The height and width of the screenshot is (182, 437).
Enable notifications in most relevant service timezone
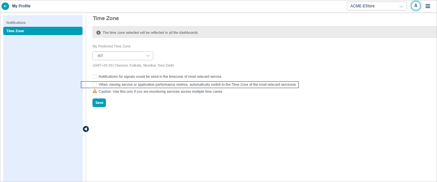point(95,76)
